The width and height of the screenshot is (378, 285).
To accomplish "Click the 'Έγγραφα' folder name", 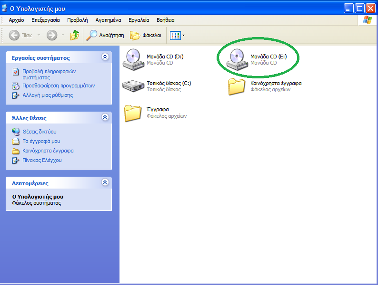I will click(158, 109).
